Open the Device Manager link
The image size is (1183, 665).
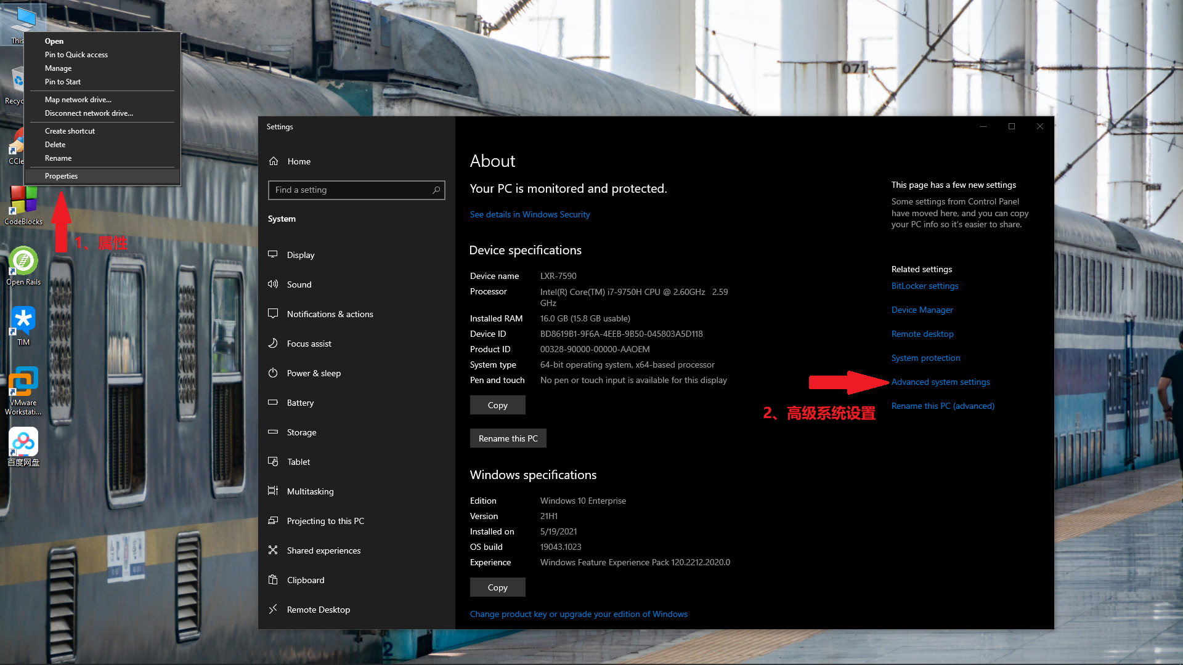[x=922, y=310]
